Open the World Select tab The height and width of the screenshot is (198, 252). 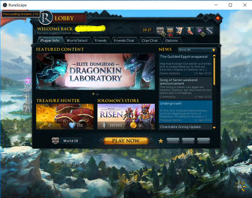click(x=77, y=40)
